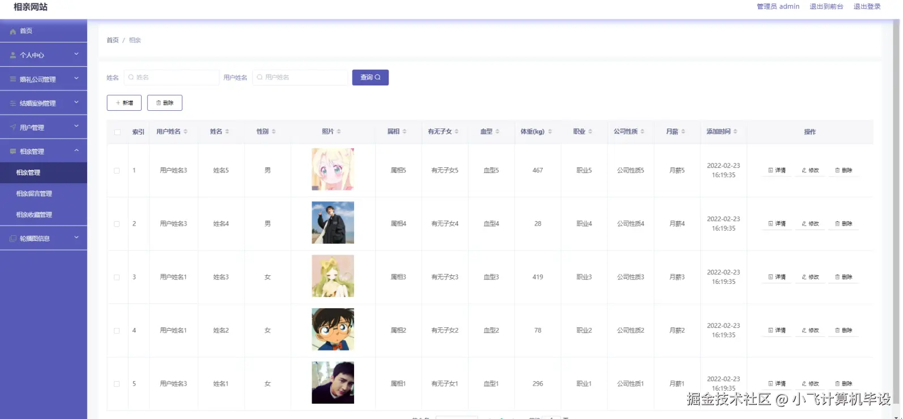Click the man's portrait photo in row 5
Screen dimensions: 903x419
point(333,383)
